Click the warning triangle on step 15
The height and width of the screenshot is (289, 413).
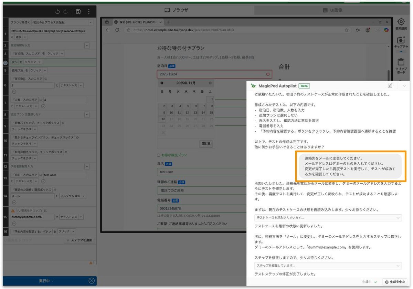pyautogui.click(x=13, y=210)
